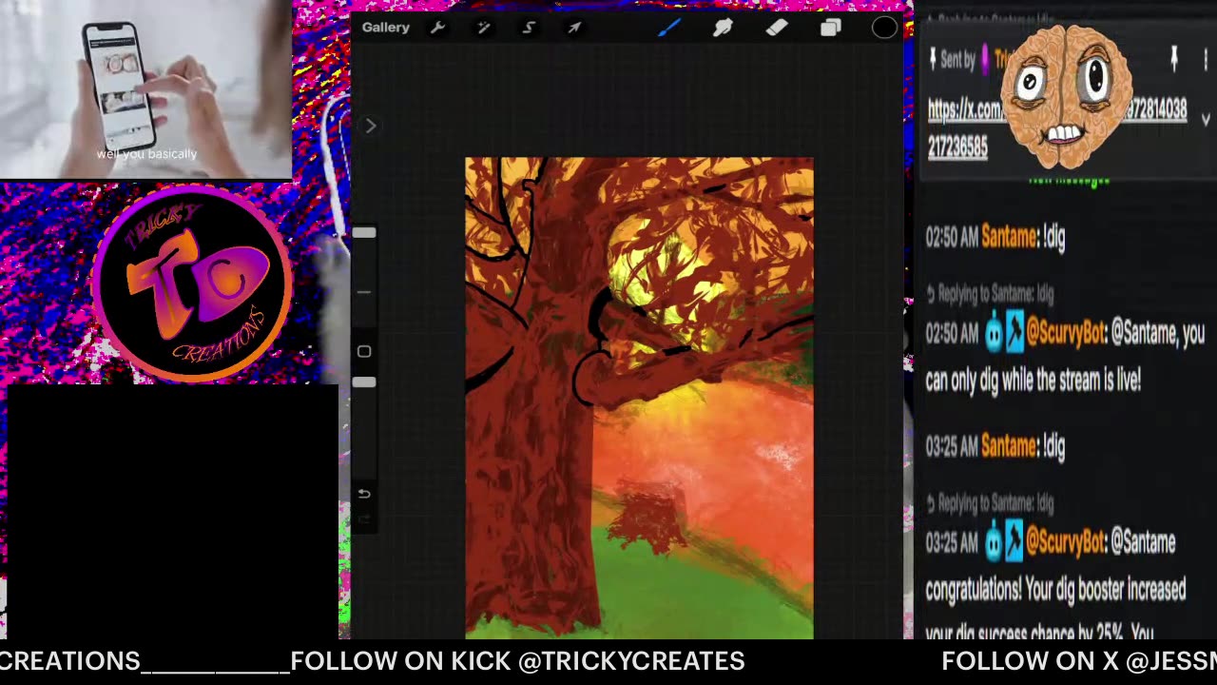Click the first bot badge in 02:50 AM ScurvyBot message
The image size is (1217, 685).
coord(994,333)
